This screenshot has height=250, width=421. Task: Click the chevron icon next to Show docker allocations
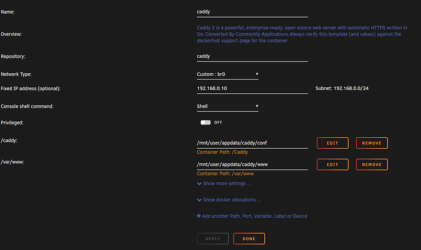coord(200,199)
